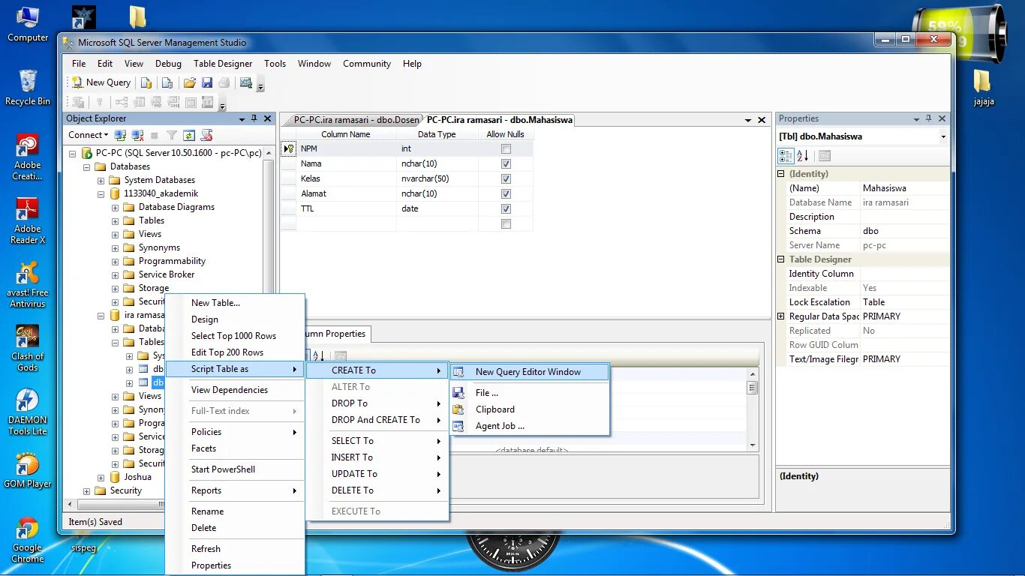Screen dimensions: 1025x576
Task: Click the Activity Monitor icon in toolbar
Action: point(245,82)
